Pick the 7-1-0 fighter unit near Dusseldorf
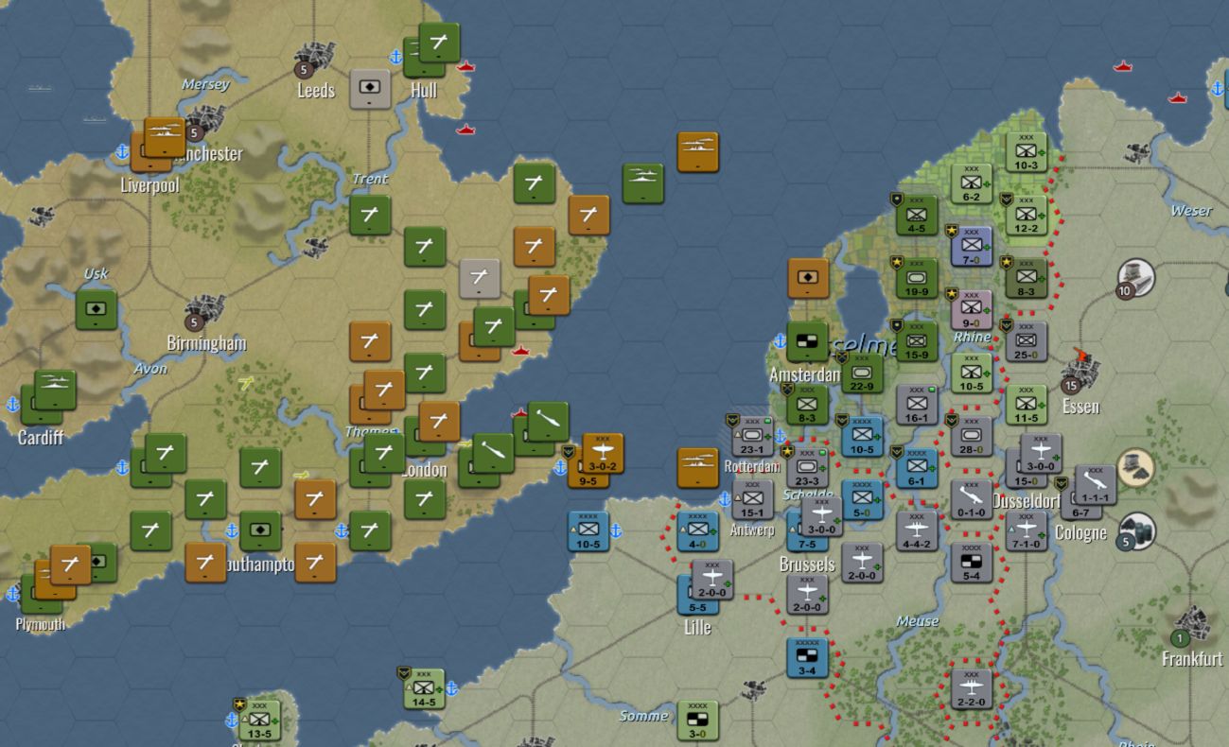The height and width of the screenshot is (747, 1229). click(1027, 530)
